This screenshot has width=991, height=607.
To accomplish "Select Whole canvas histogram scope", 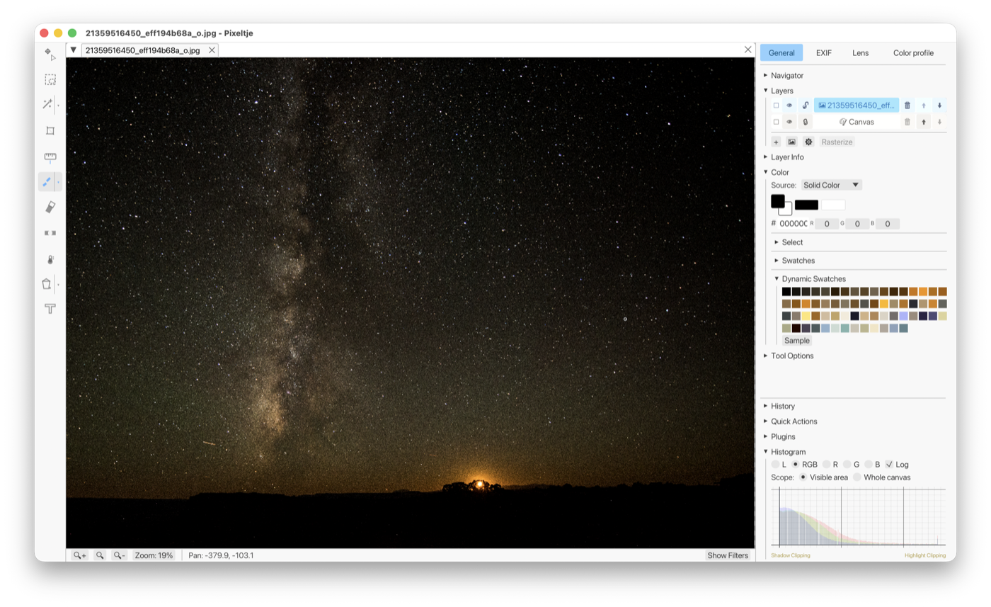I will (x=857, y=477).
